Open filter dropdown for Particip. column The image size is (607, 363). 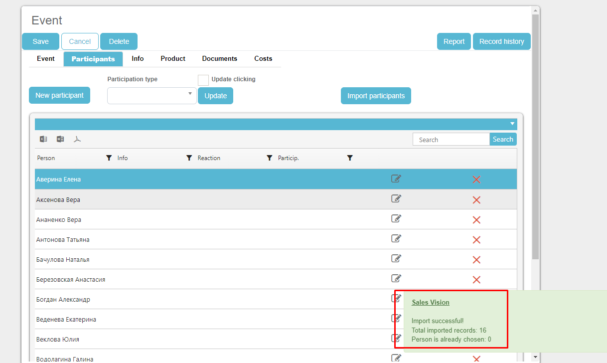tap(350, 158)
